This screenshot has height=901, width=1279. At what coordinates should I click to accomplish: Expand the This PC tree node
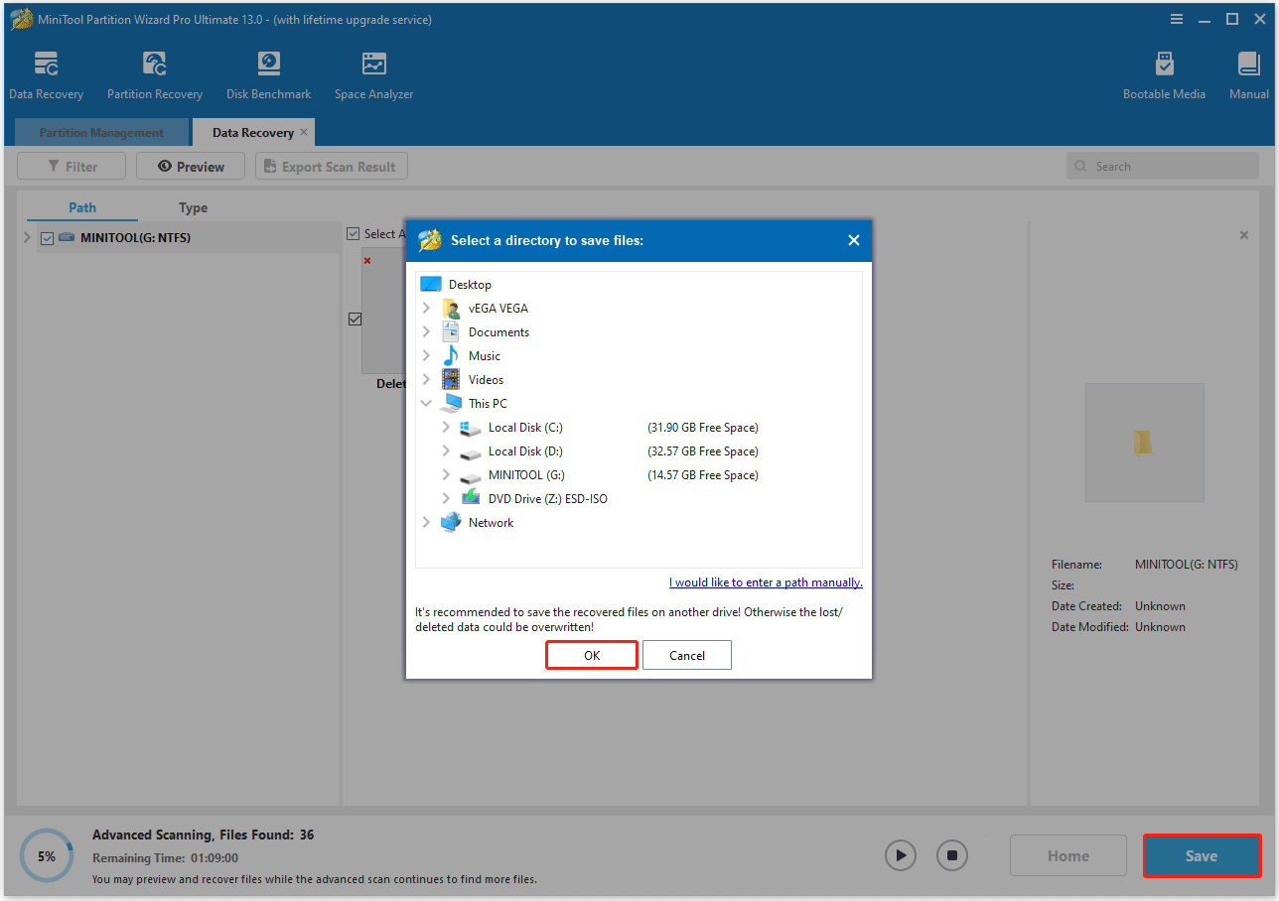[x=426, y=404]
